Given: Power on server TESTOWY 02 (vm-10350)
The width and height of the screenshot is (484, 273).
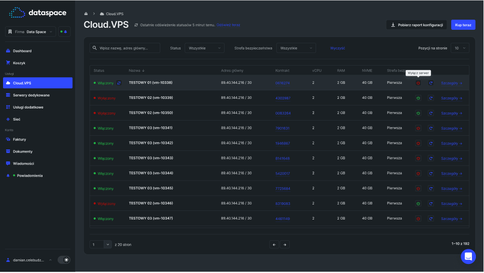Looking at the screenshot, I should [x=418, y=114].
